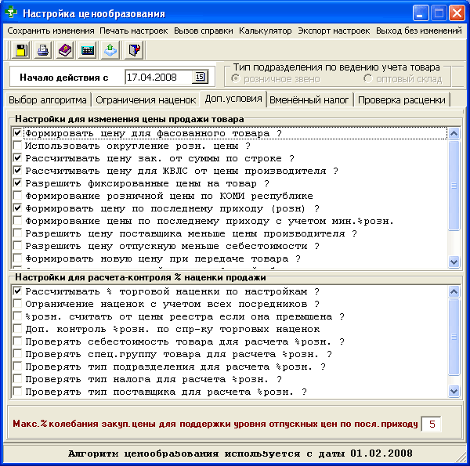This screenshot has width=470, height=466.
Task: Click the save changes floppy disk icon
Action: [x=21, y=51]
